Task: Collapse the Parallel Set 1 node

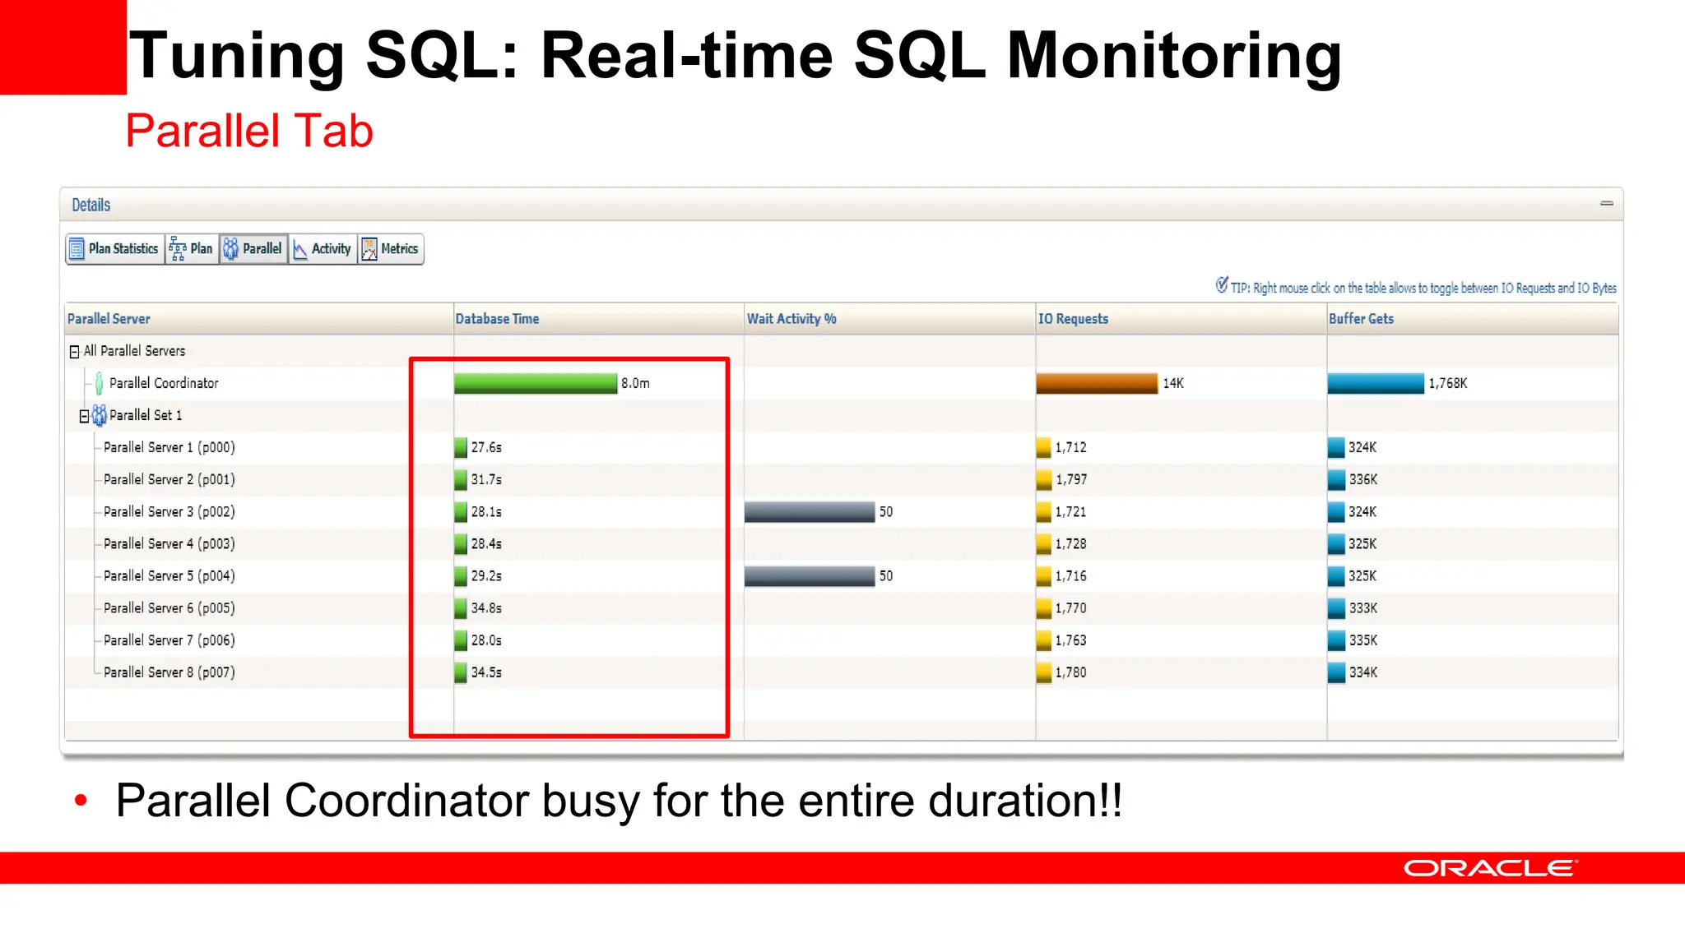Action: [x=84, y=416]
